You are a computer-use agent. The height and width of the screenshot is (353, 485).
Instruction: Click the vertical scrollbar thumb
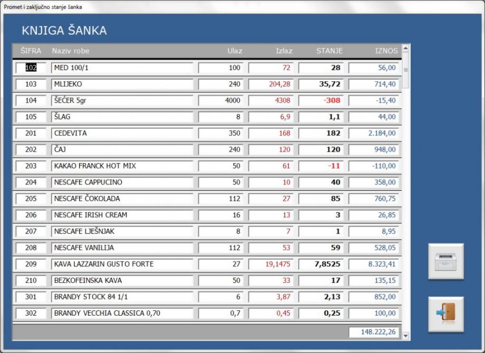point(406,70)
